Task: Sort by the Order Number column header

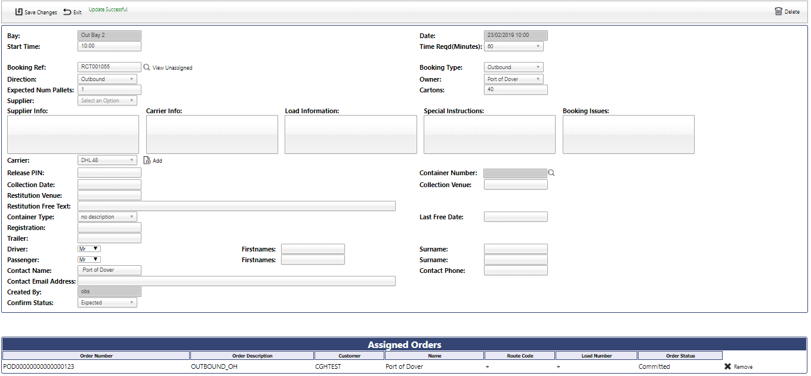Action: (x=96, y=356)
